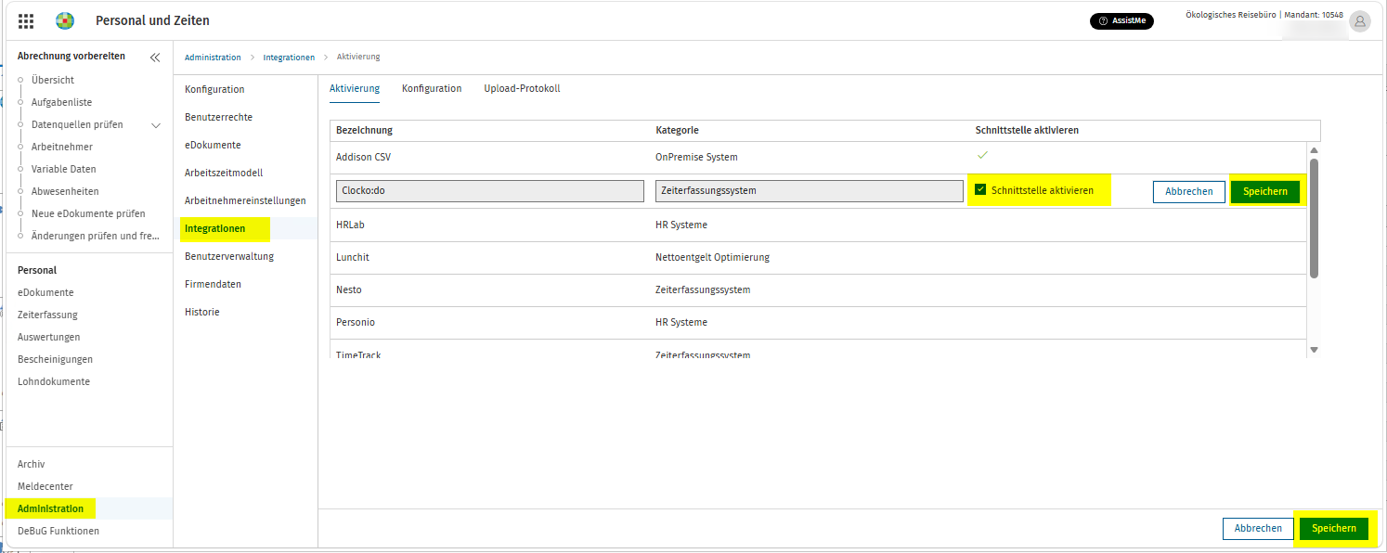The image size is (1387, 553).
Task: Open the Upload-Protokoll tab
Action: [x=522, y=88]
